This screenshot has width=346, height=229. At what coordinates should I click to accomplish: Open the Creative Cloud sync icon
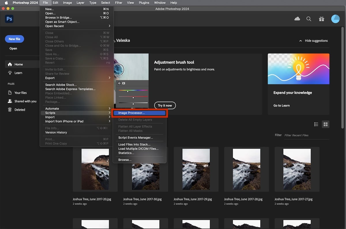coord(297,18)
